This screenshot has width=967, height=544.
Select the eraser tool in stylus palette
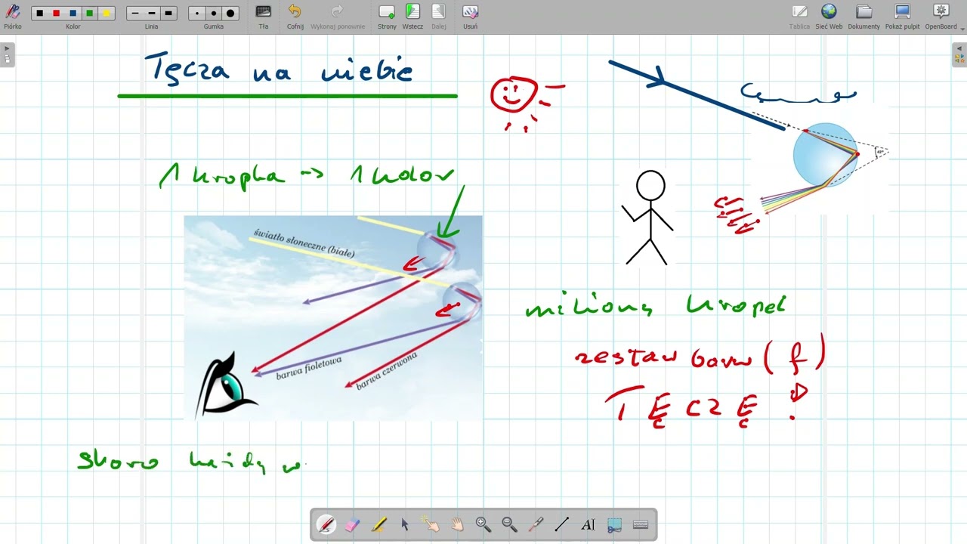point(353,524)
